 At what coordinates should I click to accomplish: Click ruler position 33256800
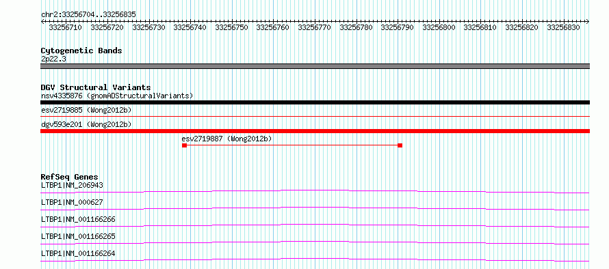tap(439, 27)
